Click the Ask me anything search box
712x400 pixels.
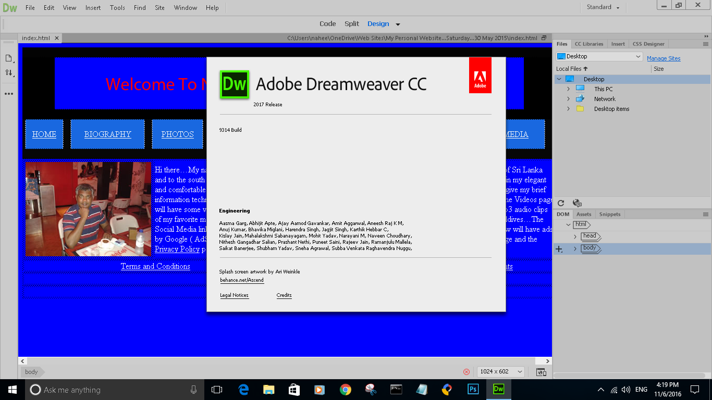pos(115,390)
